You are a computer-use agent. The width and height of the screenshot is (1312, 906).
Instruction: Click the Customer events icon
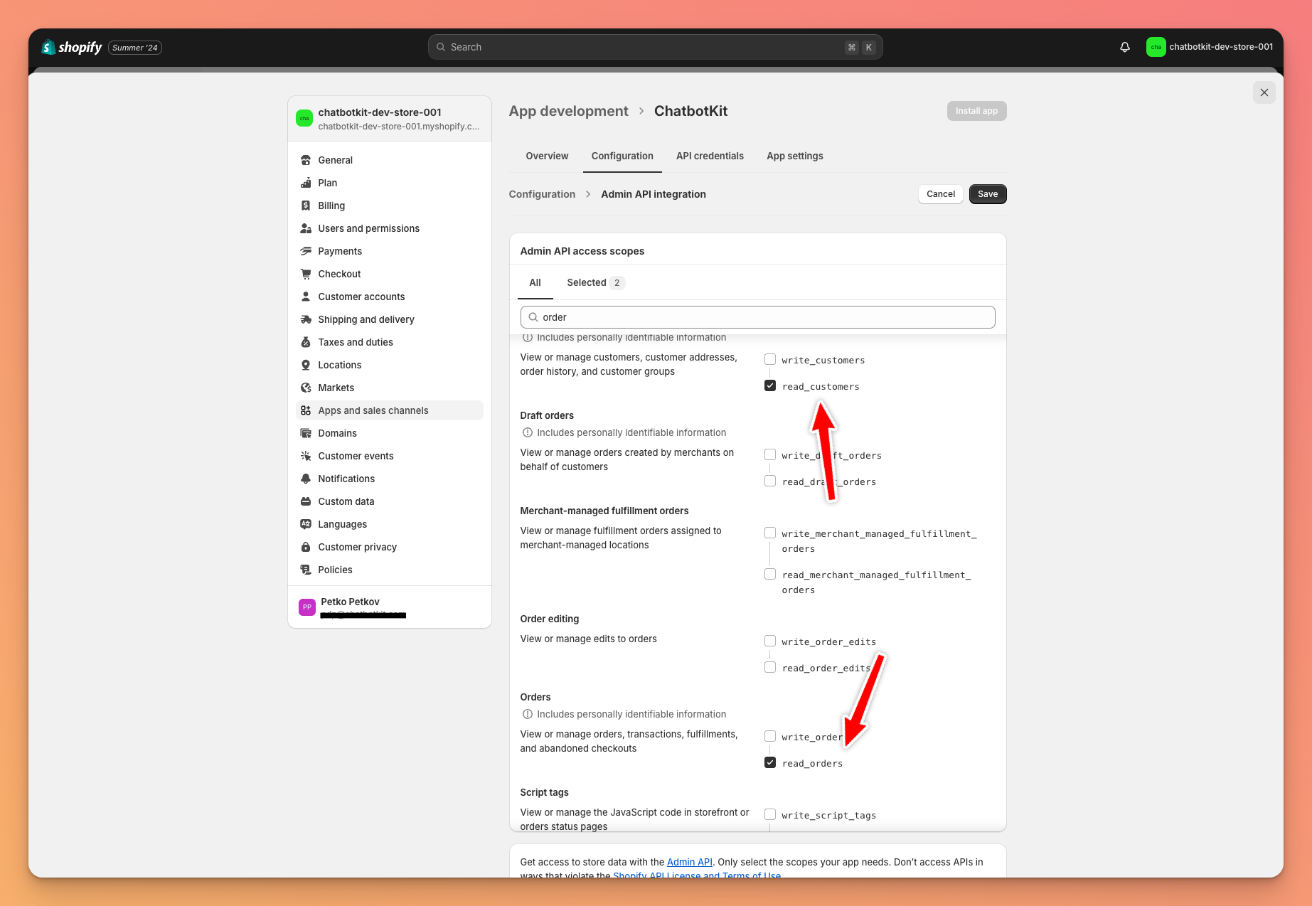coord(306,456)
